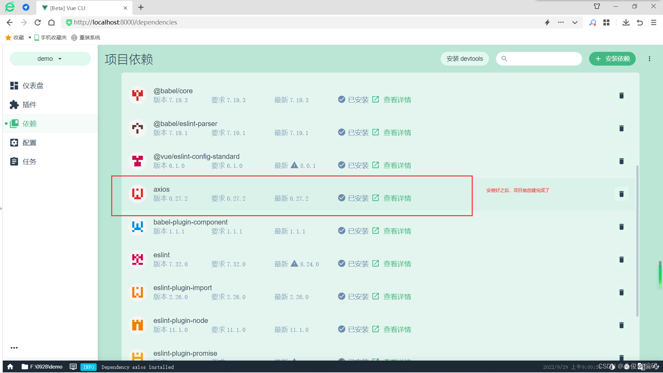
Task: Open the Tasks (任务) section
Action: pyautogui.click(x=50, y=162)
